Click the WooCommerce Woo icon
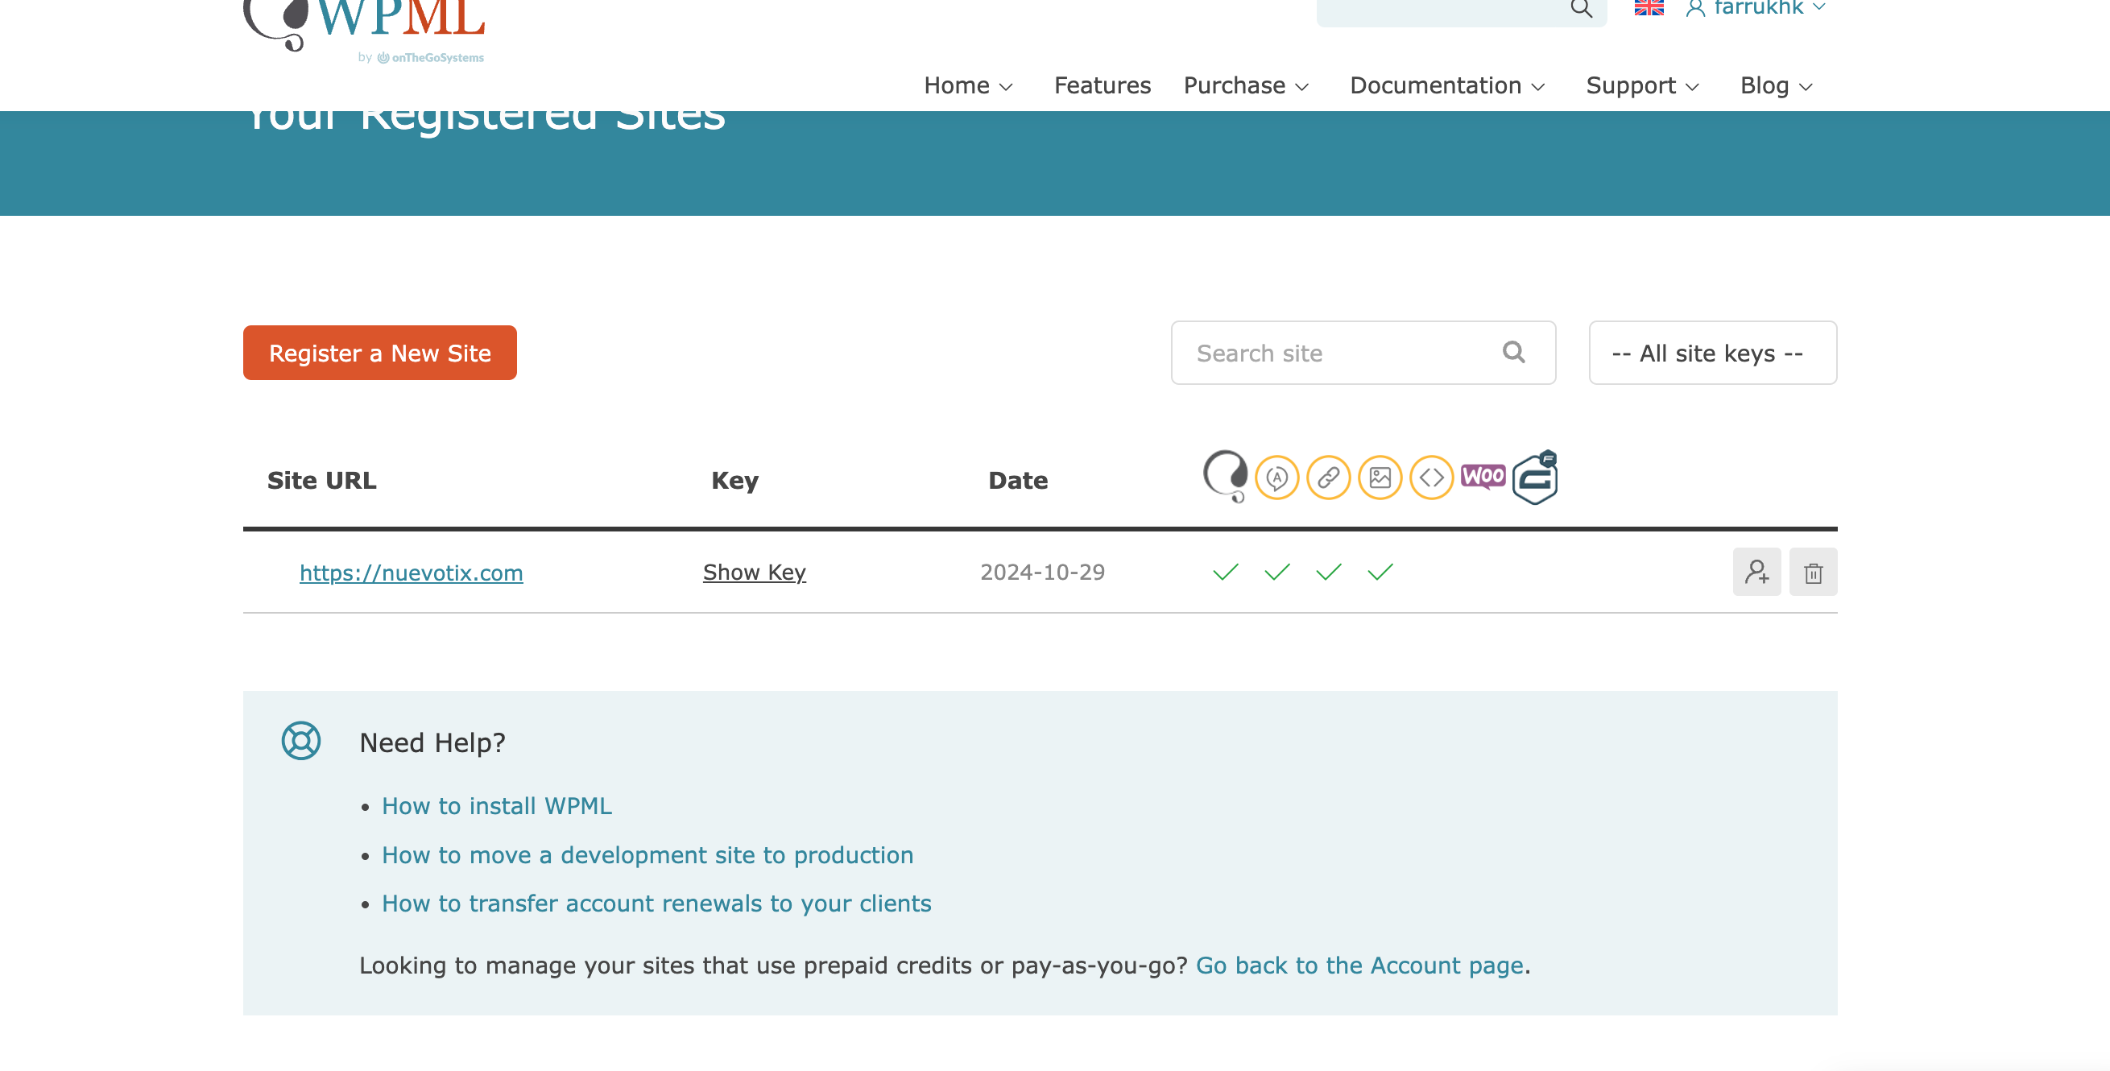The image size is (2110, 1071). 1483,476
